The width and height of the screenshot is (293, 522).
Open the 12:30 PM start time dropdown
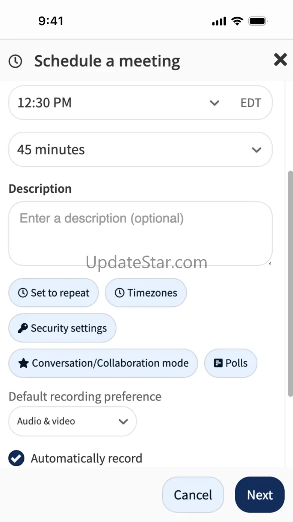point(214,103)
